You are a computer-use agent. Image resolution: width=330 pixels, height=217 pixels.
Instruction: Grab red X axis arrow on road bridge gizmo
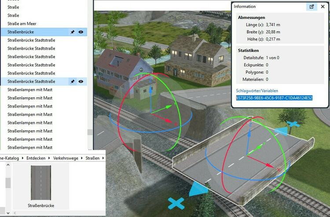pos(270,166)
